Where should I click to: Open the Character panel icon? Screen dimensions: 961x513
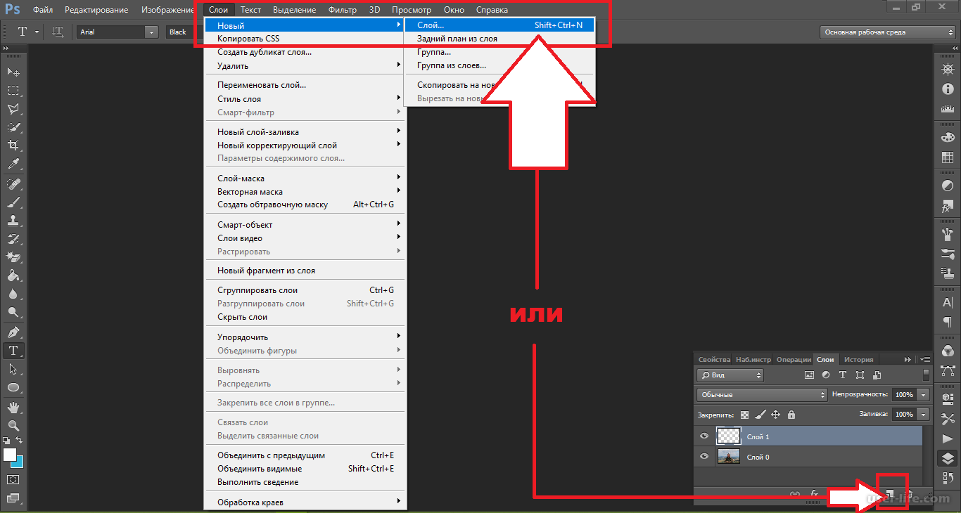(947, 303)
